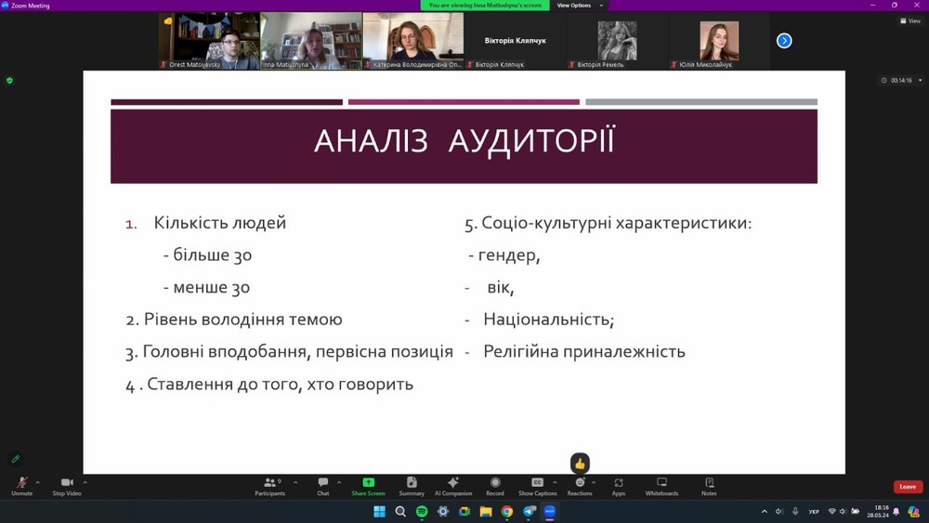The height and width of the screenshot is (523, 929).
Task: Click slide text Рівень володіння темою
Action: pyautogui.click(x=242, y=320)
